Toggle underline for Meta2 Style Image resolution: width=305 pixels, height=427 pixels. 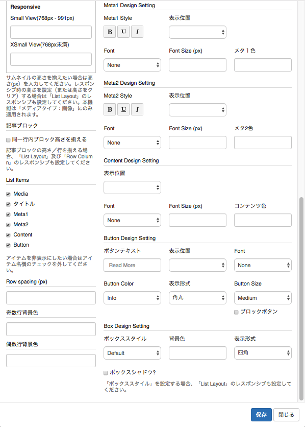click(x=123, y=109)
